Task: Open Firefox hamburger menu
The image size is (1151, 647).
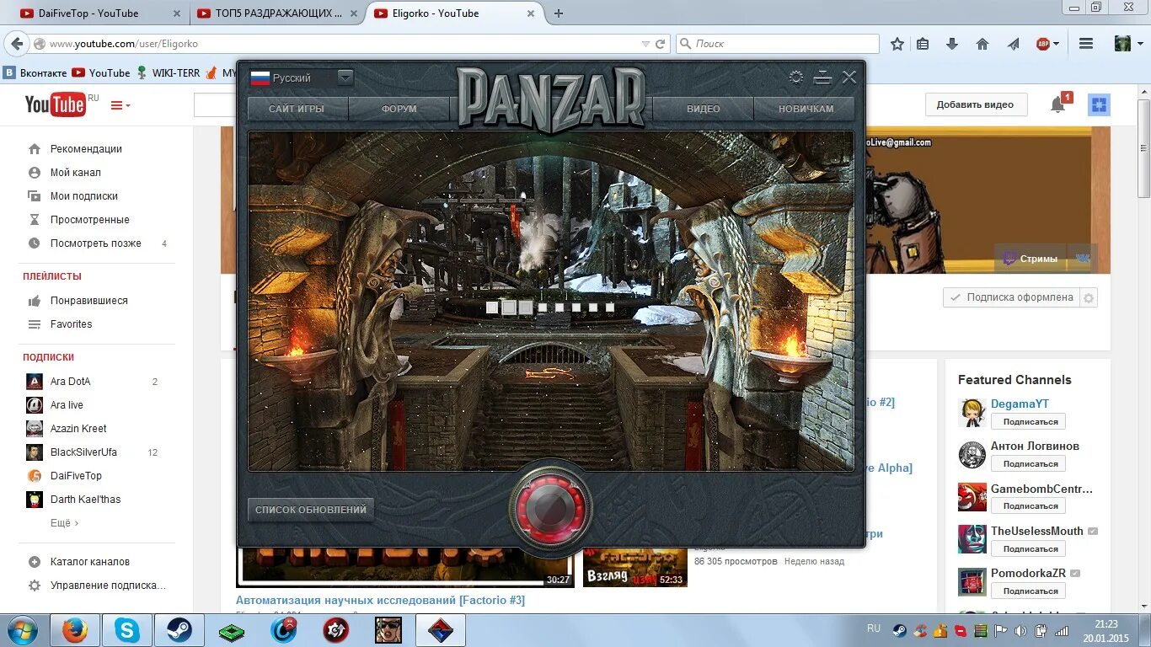Action: tap(1086, 44)
